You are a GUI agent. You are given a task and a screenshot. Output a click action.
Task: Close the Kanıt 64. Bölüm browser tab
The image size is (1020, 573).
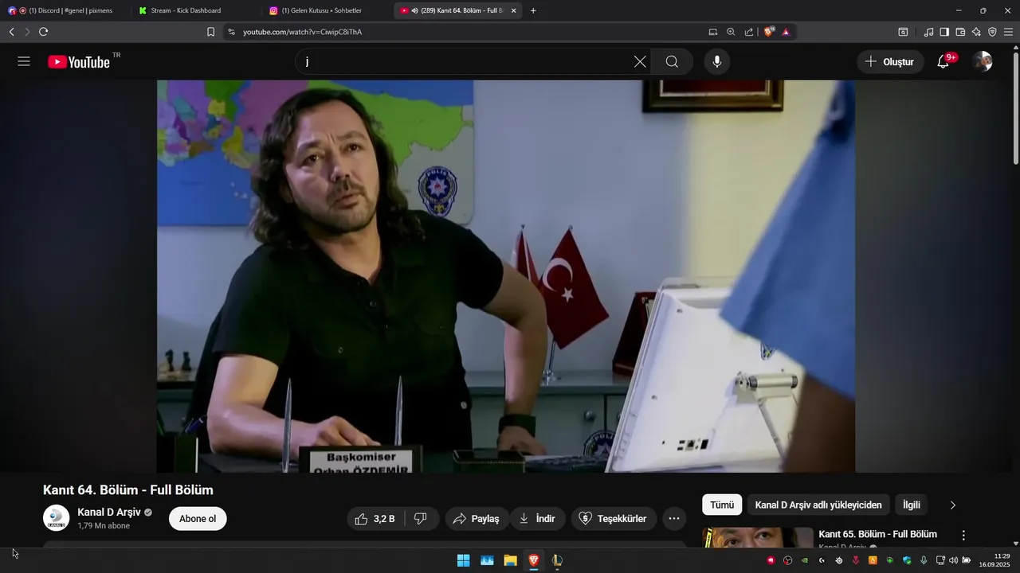[514, 10]
